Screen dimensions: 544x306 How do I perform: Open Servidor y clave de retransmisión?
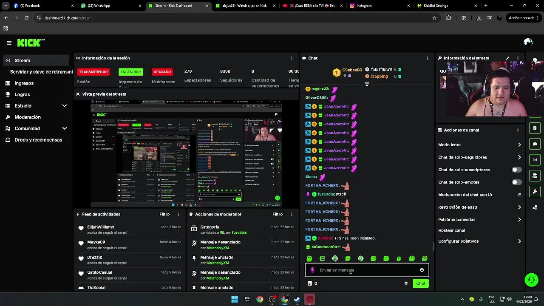click(41, 72)
